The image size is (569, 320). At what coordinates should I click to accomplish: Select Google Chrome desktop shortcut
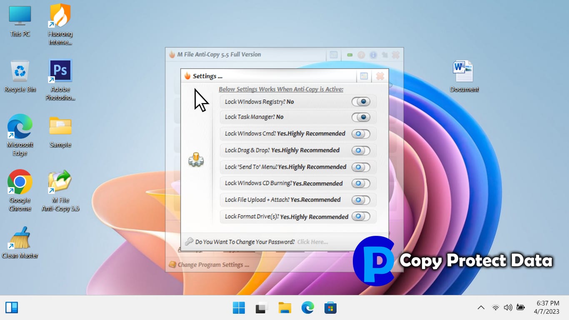(20, 190)
